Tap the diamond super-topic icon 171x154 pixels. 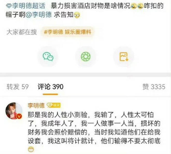coord(9,6)
